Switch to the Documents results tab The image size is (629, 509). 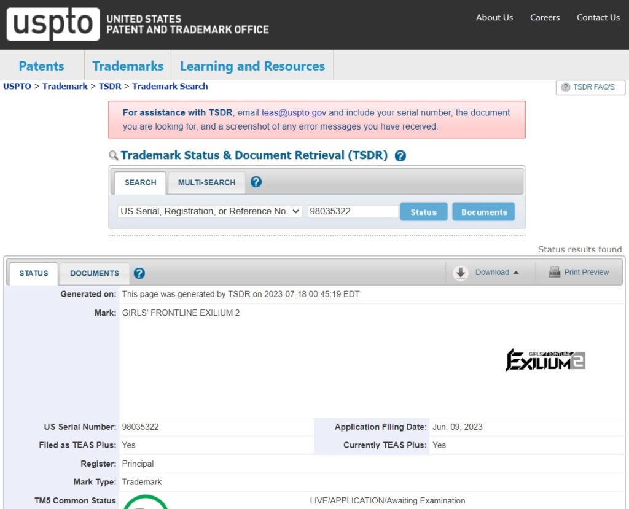tap(95, 273)
